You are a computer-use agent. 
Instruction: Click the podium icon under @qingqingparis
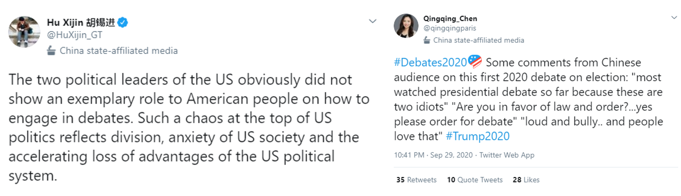[x=427, y=40]
